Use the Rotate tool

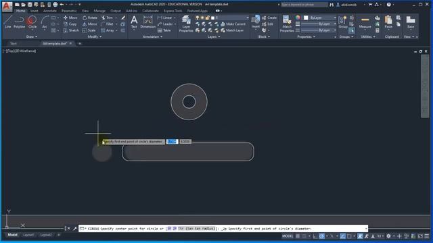(90, 18)
